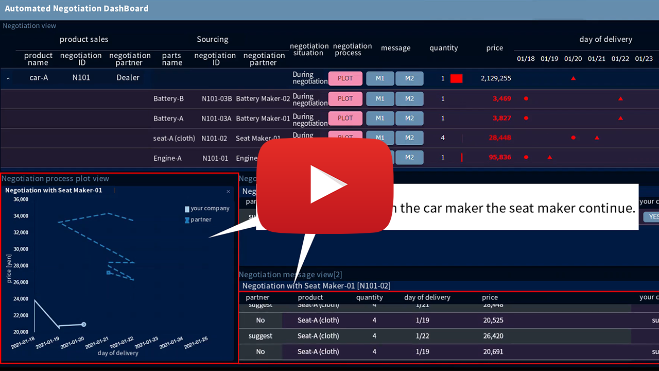This screenshot has height=371, width=659.
Task: Click the delivery triangle marker under 01/20
Action: (x=573, y=78)
